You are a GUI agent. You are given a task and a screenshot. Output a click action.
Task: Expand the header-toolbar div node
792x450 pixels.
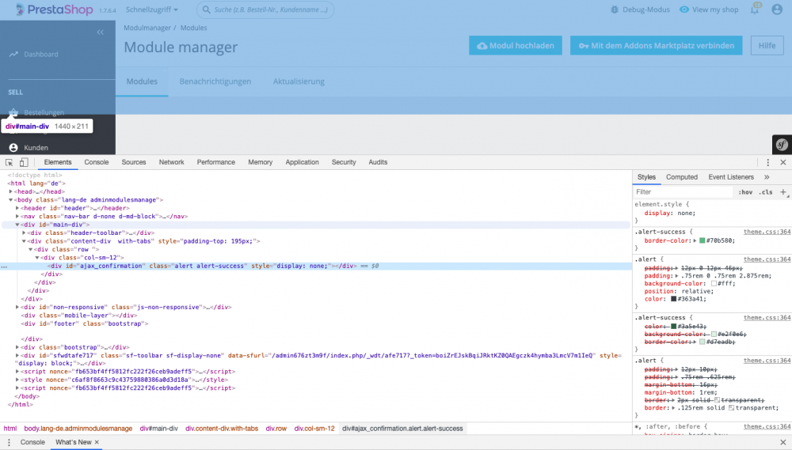click(x=25, y=233)
